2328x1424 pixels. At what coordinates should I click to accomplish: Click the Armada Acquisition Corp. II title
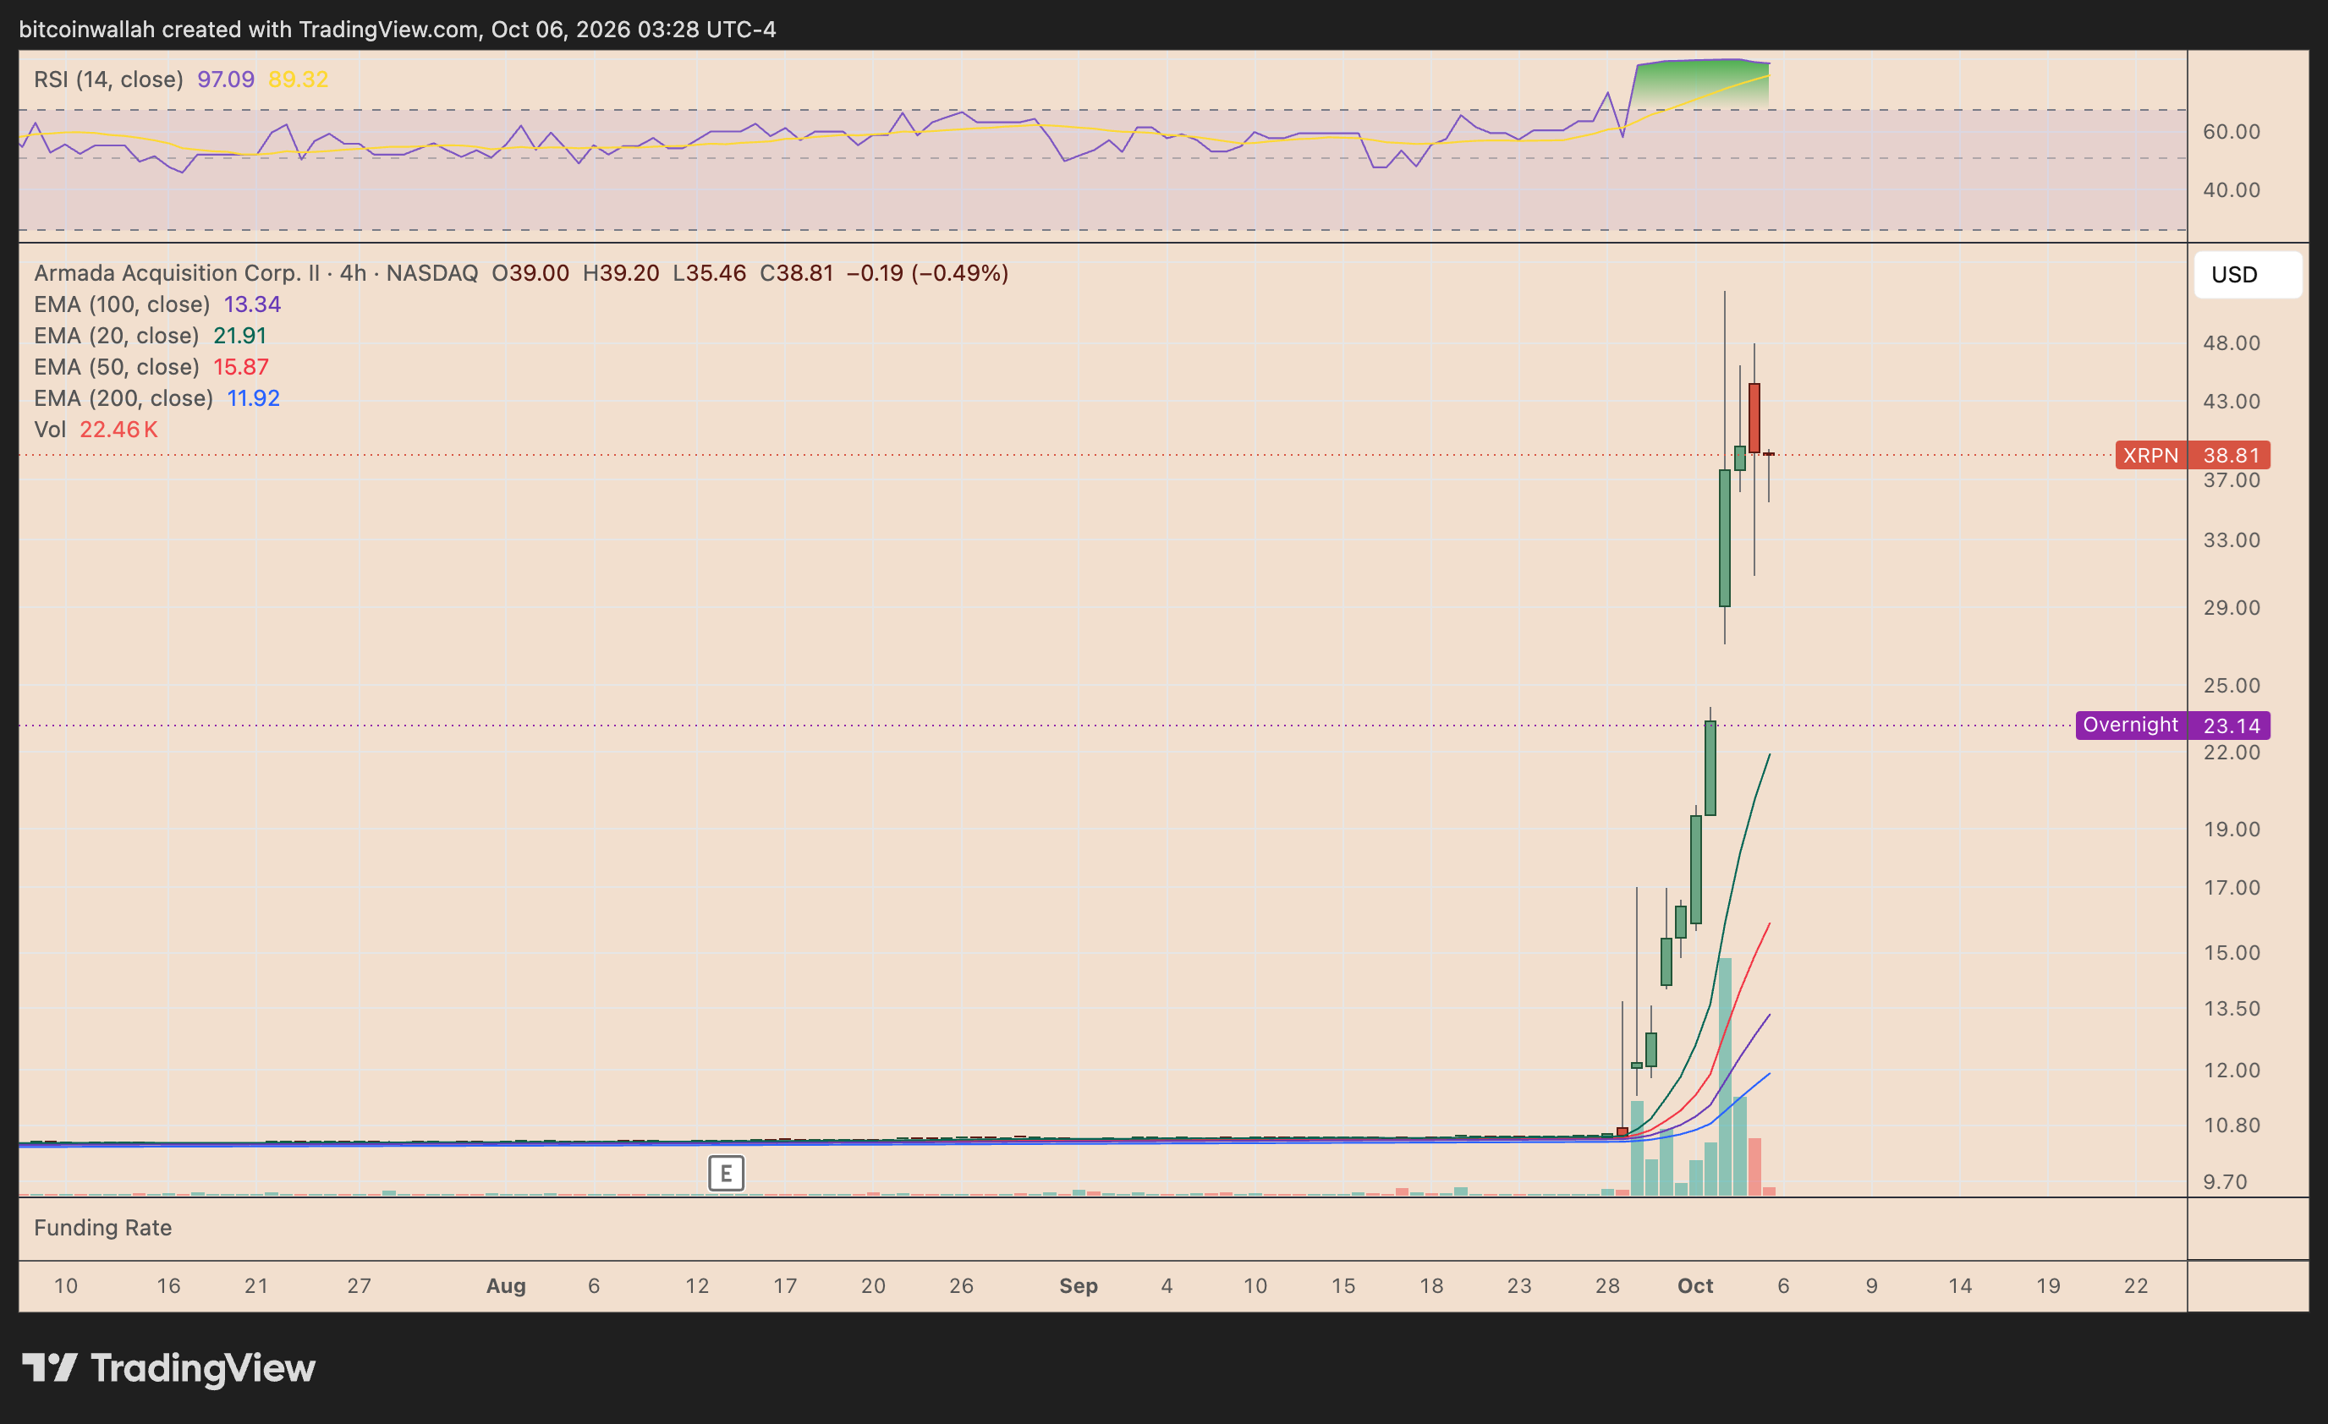pyautogui.click(x=177, y=273)
